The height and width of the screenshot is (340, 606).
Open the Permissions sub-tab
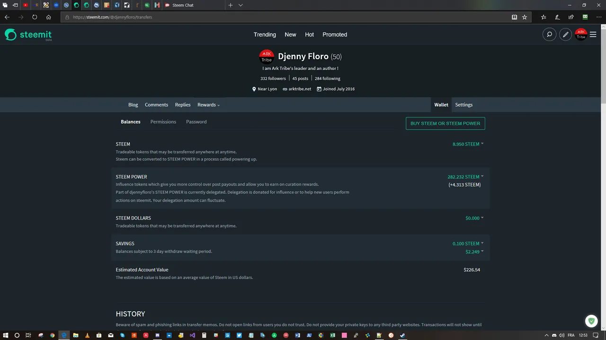163,122
